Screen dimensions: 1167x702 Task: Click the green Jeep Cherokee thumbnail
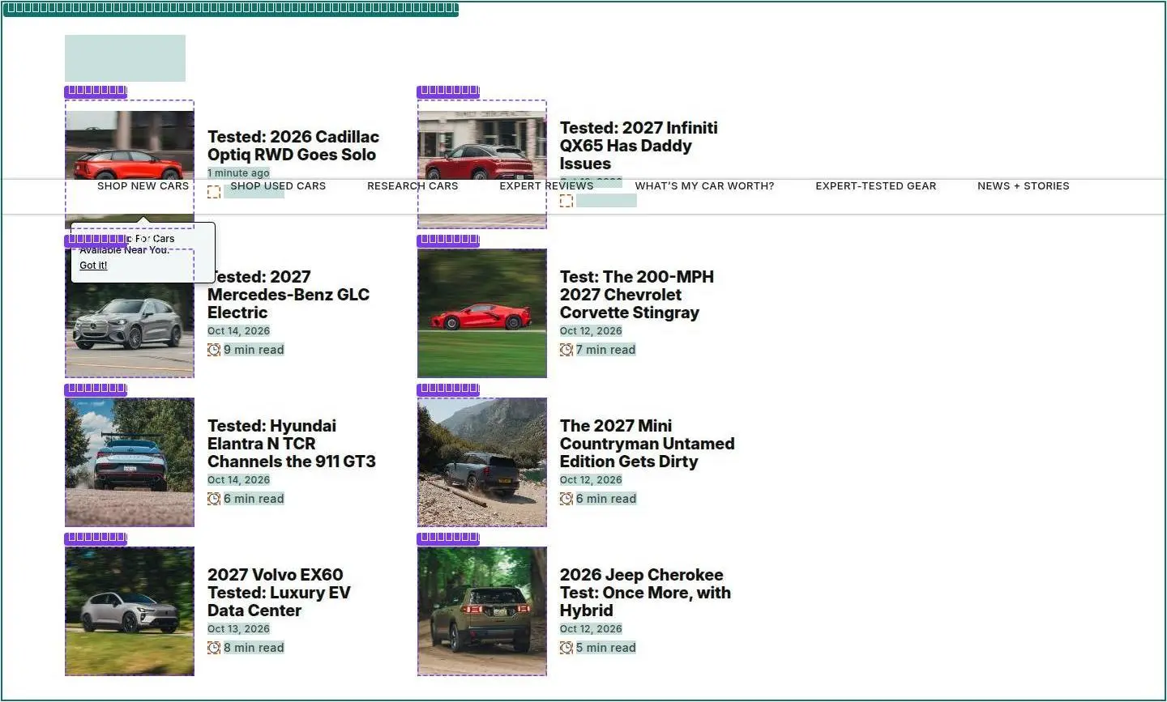tap(482, 611)
